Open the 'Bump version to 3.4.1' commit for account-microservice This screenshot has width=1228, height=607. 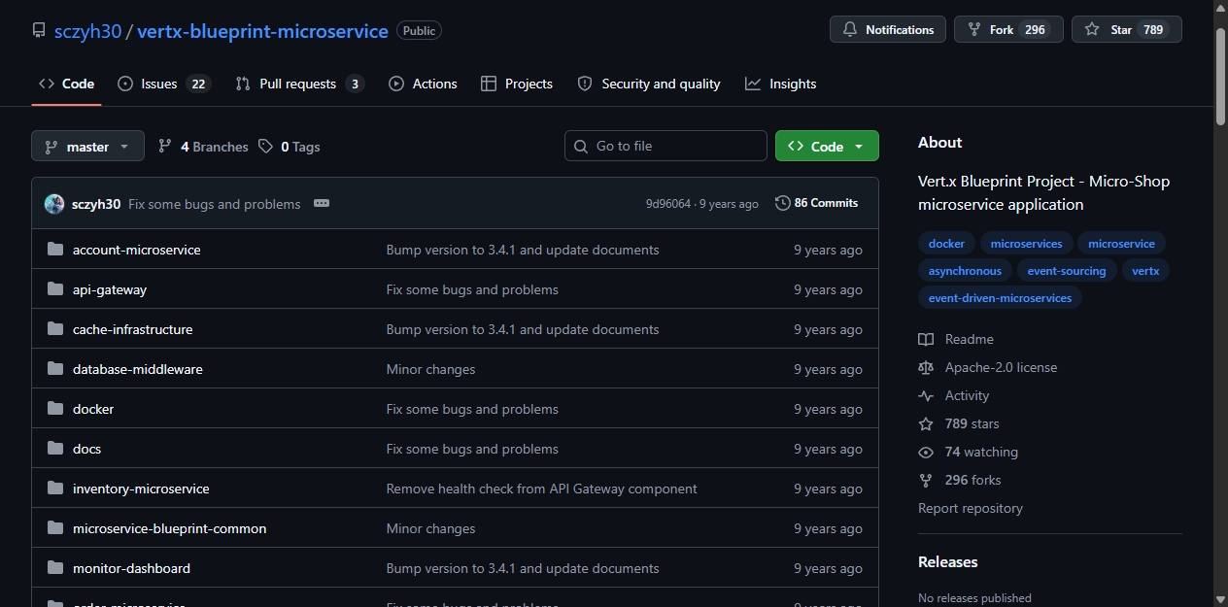pyautogui.click(x=523, y=250)
